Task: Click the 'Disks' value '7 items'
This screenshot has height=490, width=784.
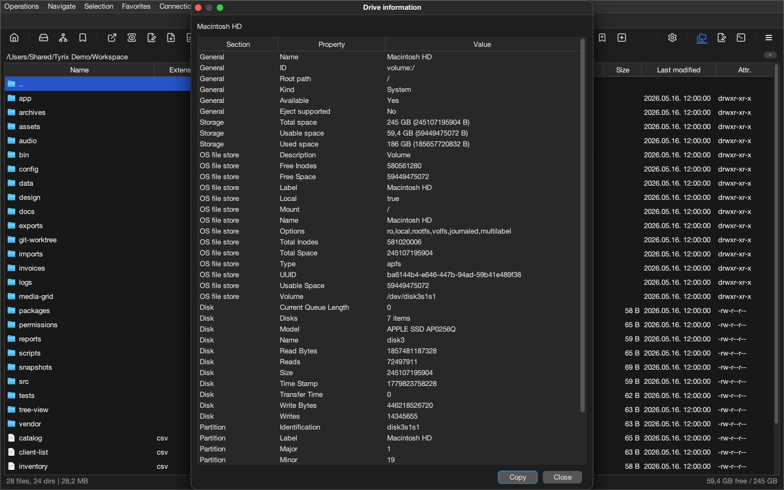Action: pos(399,318)
